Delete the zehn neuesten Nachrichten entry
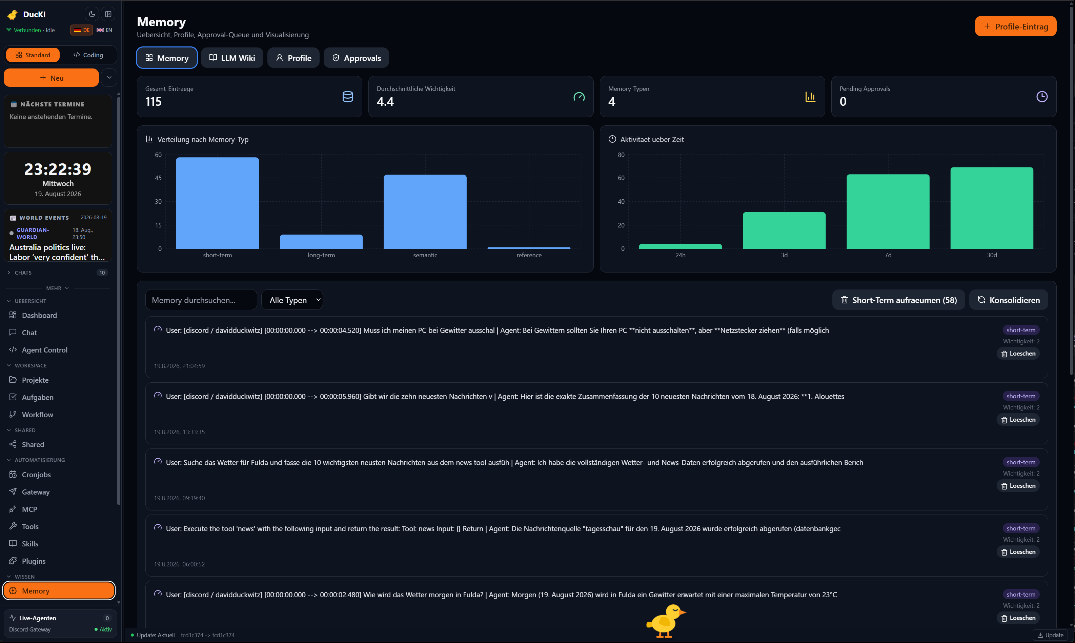 [1018, 420]
